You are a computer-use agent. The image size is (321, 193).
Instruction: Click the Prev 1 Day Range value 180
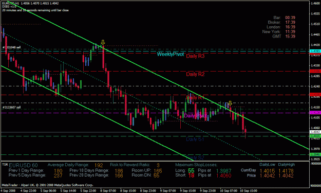(58, 171)
